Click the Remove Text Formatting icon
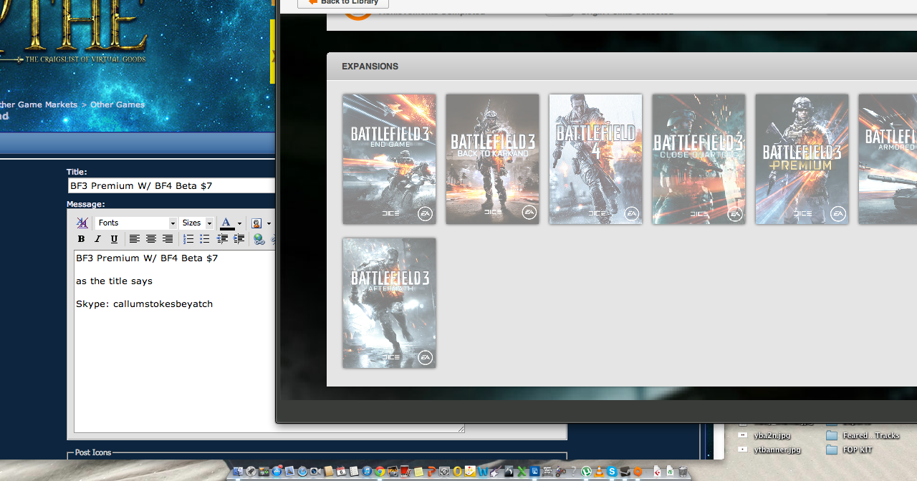Viewport: 917px width, 481px height. pyautogui.click(x=82, y=223)
